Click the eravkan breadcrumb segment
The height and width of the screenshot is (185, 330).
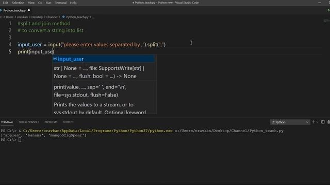pos(22,17)
